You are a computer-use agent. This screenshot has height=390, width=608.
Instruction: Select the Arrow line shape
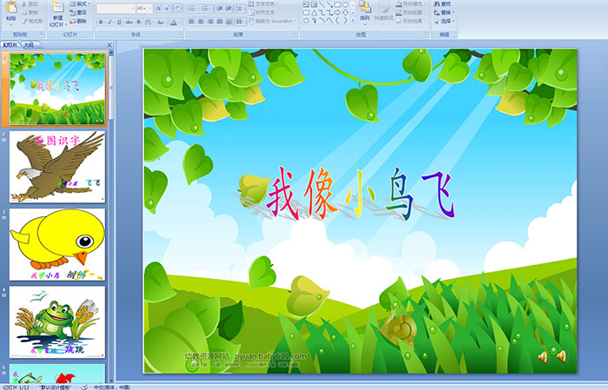[x=330, y=4]
